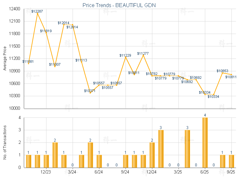Select the $10371 low data point

[x=90, y=93]
